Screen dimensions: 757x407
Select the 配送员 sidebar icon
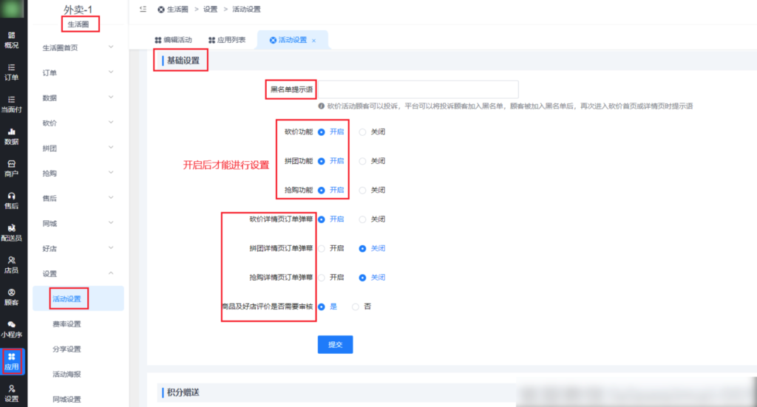12,233
